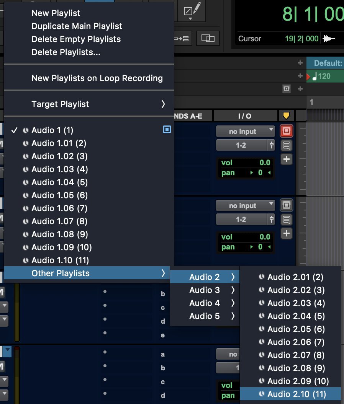Image resolution: width=344 pixels, height=404 pixels.
Task: Click the plus icon beside tempo 120
Action: click(x=300, y=76)
